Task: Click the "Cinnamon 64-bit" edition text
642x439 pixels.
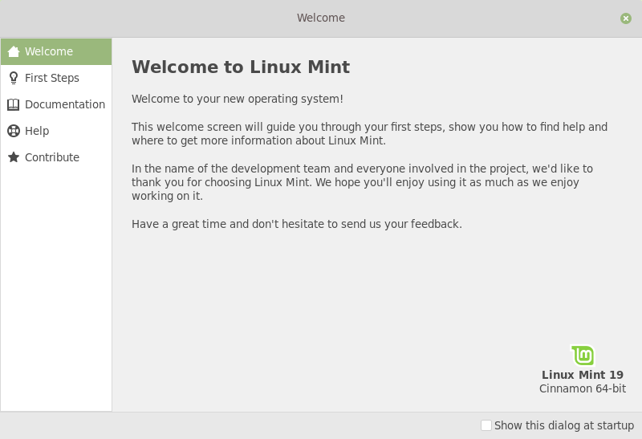Action: (x=583, y=389)
